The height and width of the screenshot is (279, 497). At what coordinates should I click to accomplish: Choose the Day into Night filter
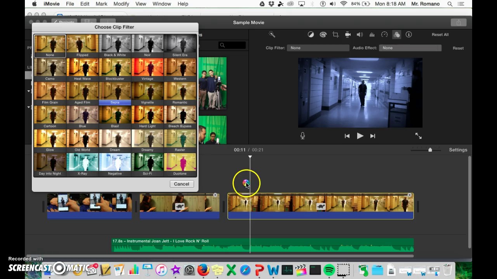[50, 165]
